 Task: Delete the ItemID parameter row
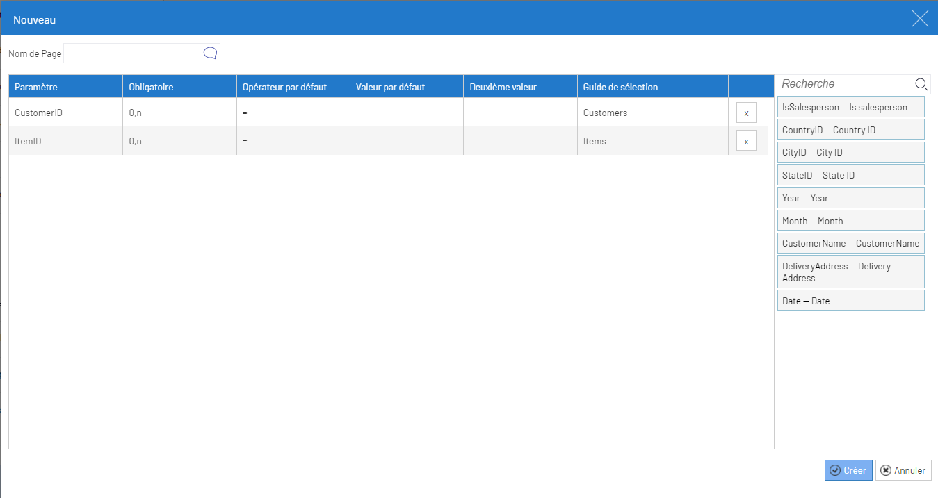(746, 141)
